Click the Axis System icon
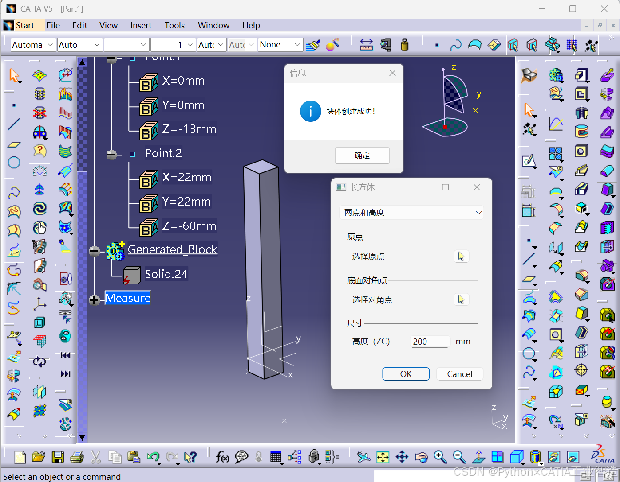Screen dimensions: 620x482 coord(39,303)
